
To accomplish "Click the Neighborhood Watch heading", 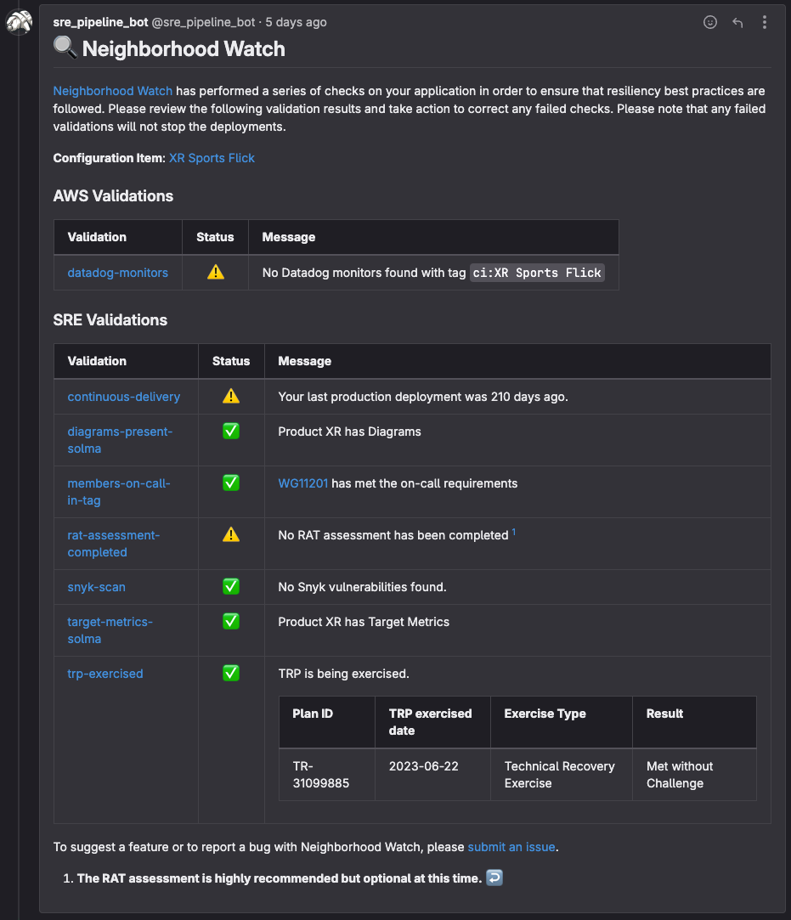I will (x=184, y=48).
